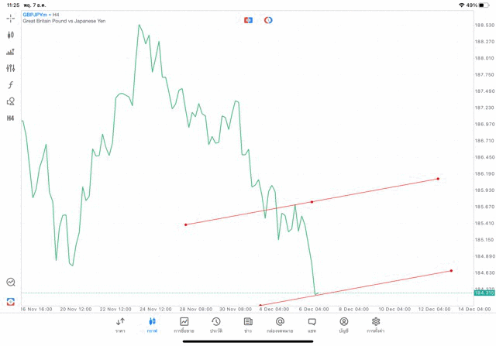Open the drawing objects shapes icon

[x=11, y=101]
